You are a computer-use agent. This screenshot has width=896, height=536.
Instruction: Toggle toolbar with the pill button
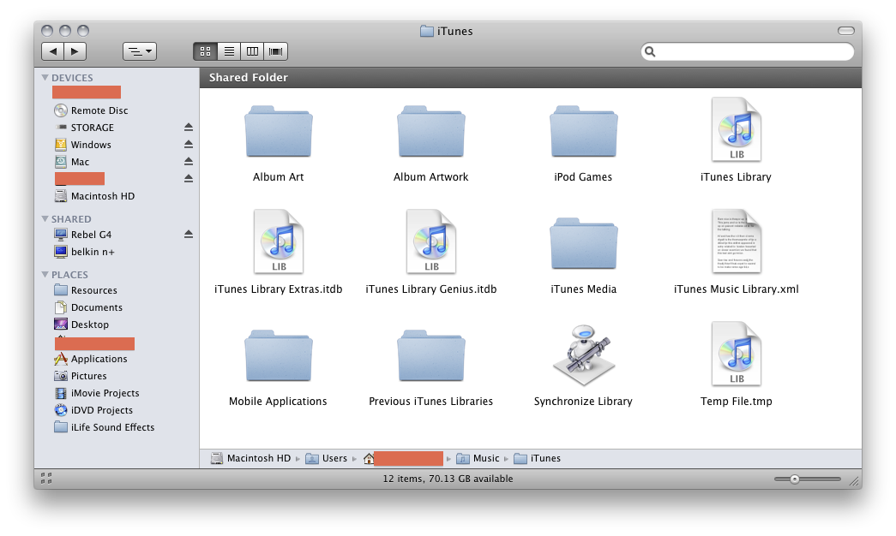(845, 30)
